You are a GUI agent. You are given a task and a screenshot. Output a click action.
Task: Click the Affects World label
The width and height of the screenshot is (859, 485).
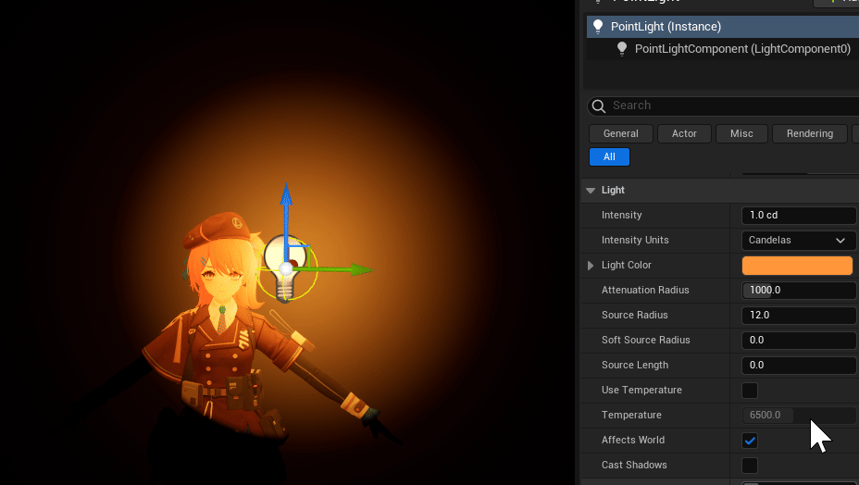coord(633,440)
